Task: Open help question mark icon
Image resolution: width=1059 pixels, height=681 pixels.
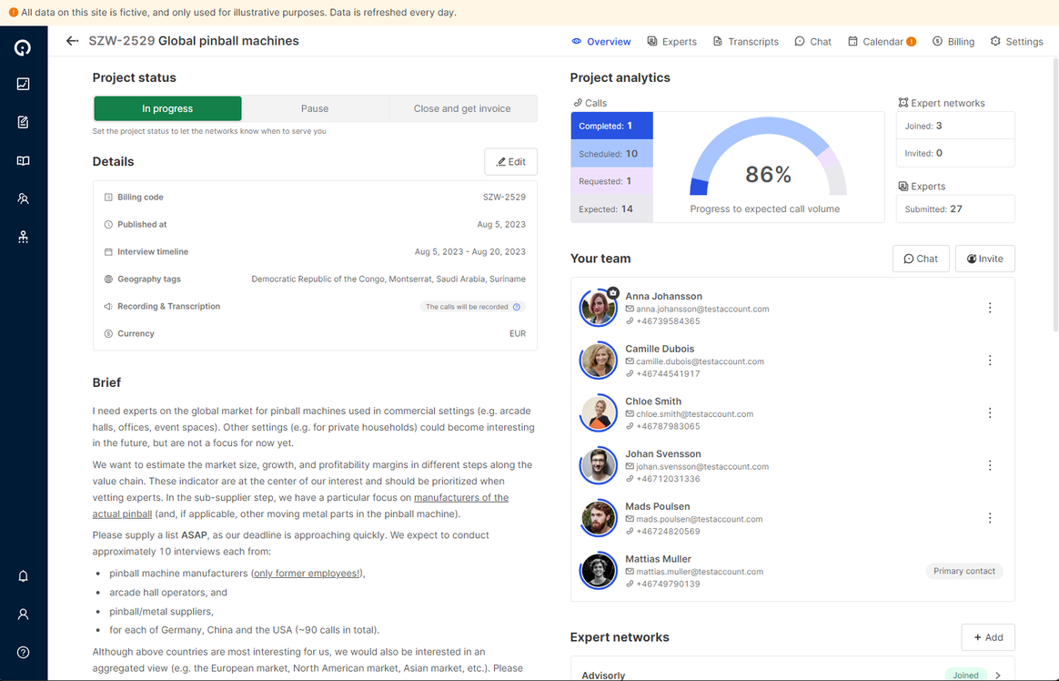Action: (x=23, y=653)
